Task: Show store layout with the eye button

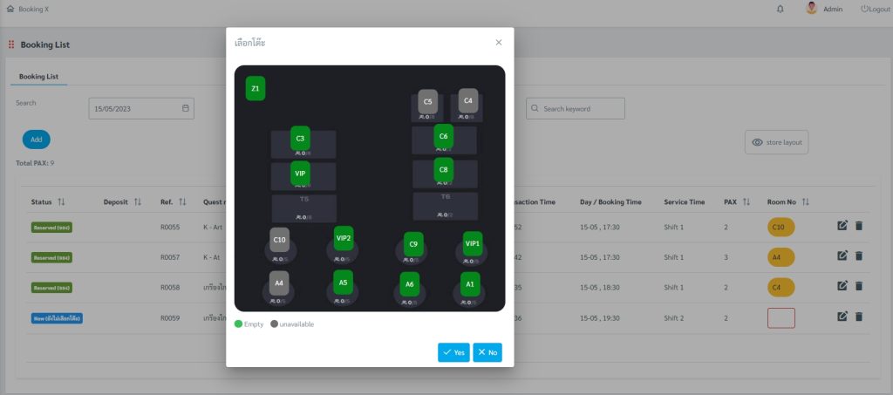Action: [x=776, y=142]
